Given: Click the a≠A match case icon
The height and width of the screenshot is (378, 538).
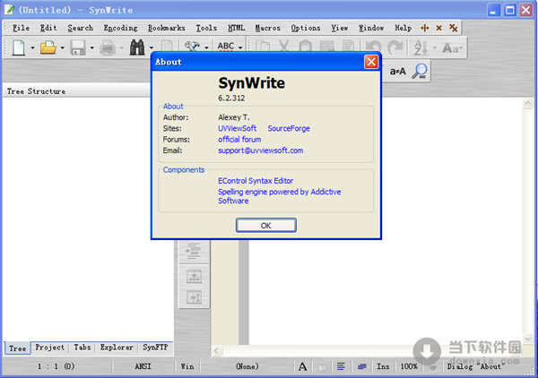Looking at the screenshot, I should [x=397, y=72].
